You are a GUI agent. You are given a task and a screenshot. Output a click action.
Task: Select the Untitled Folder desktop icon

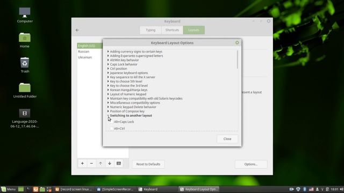25,91
